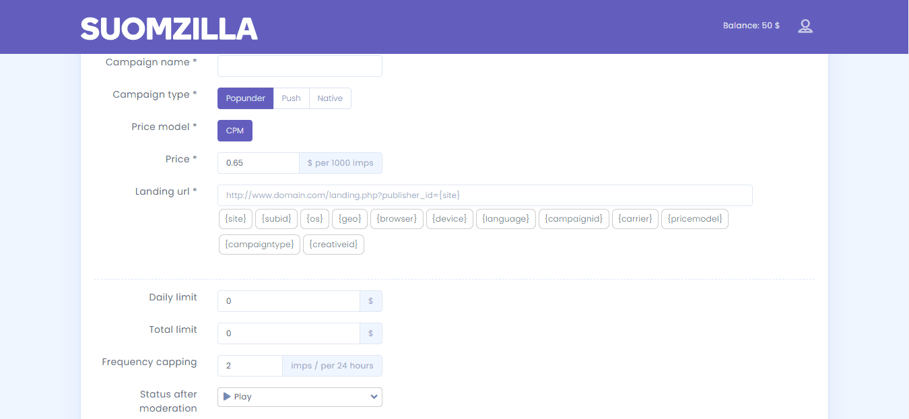The width and height of the screenshot is (909, 419).
Task: Click the dollar sign on Daily limit field
Action: (x=371, y=301)
